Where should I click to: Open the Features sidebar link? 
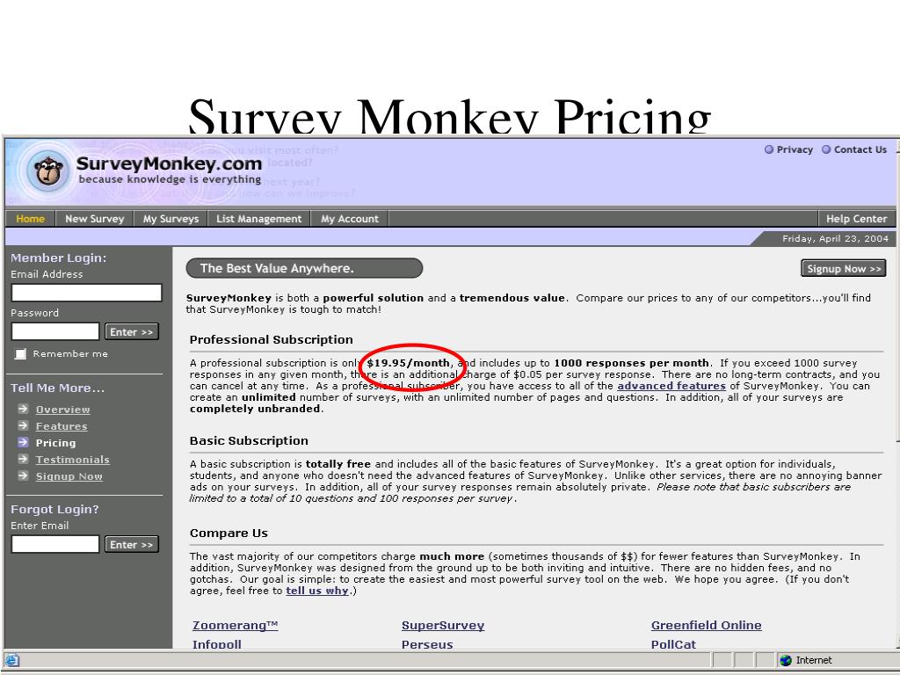pyautogui.click(x=62, y=426)
